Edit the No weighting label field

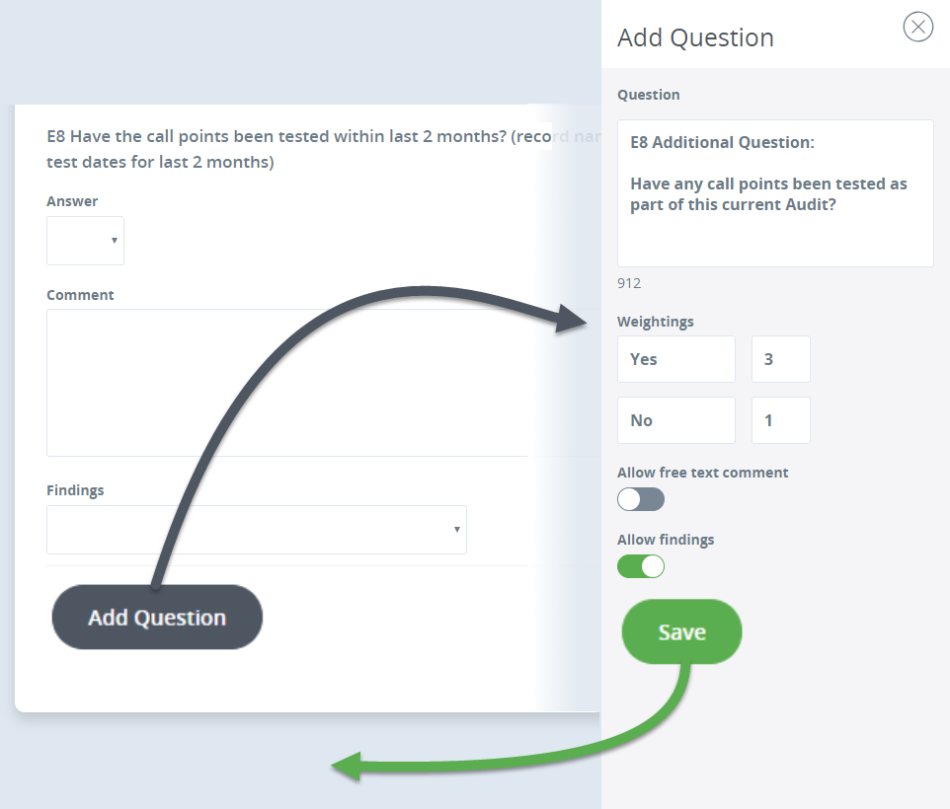(x=676, y=420)
